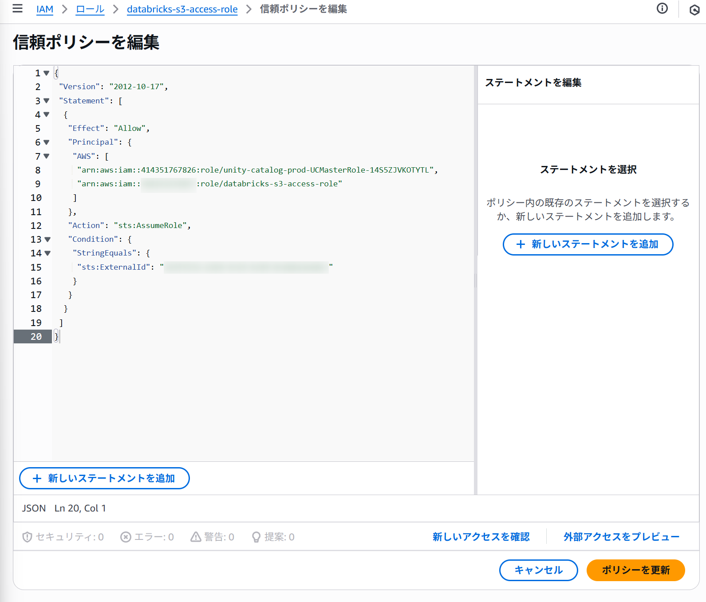Click line number 20 in the gutter
This screenshot has height=602, width=706.
[36, 337]
